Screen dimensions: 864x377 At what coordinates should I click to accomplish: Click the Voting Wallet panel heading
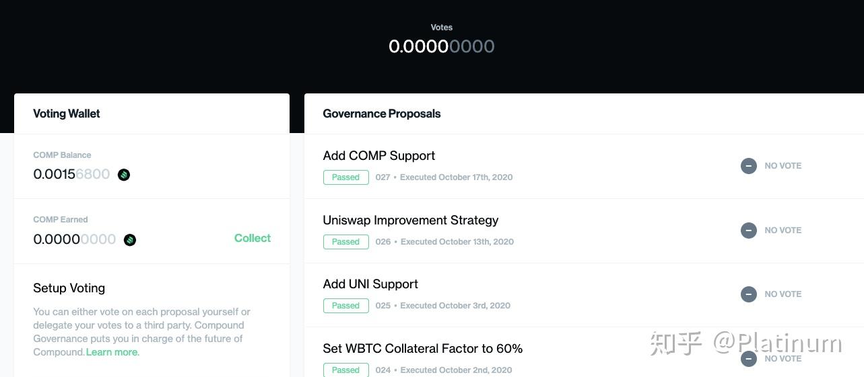(67, 114)
